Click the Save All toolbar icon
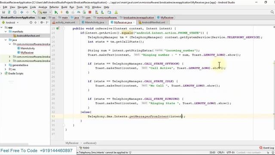This screenshot has width=275, height=155. [x=9, y=12]
